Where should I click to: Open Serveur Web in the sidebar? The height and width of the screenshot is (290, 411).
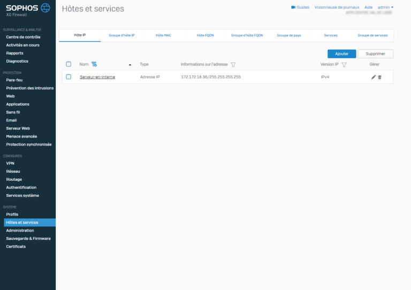[x=18, y=128]
